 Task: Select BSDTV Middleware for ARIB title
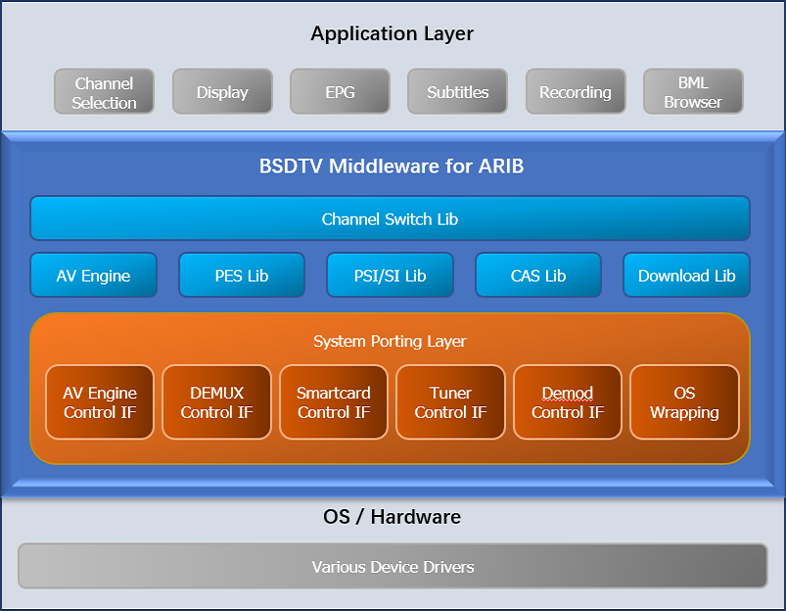tap(392, 166)
